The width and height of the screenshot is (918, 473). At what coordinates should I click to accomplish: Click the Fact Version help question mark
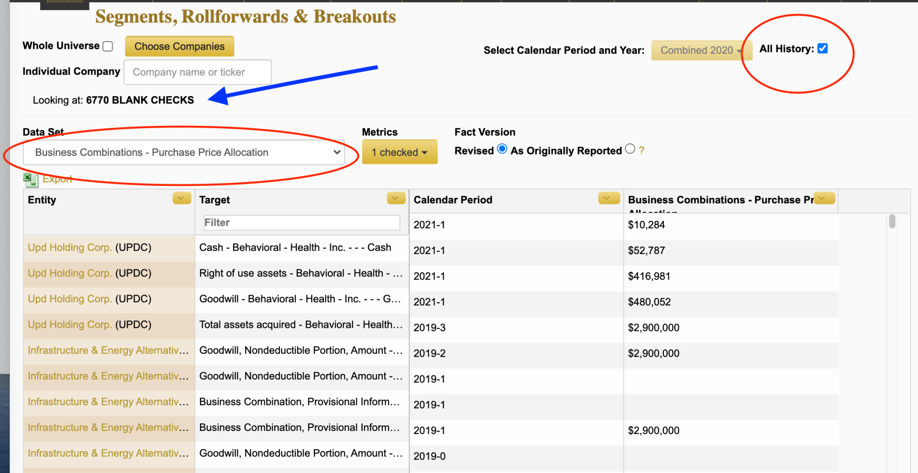(x=641, y=151)
